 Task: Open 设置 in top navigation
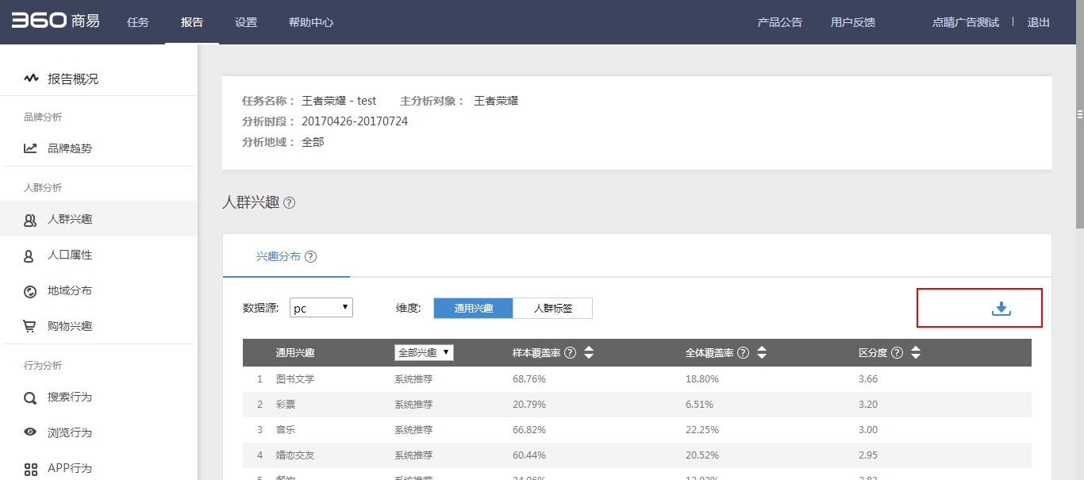tap(246, 22)
